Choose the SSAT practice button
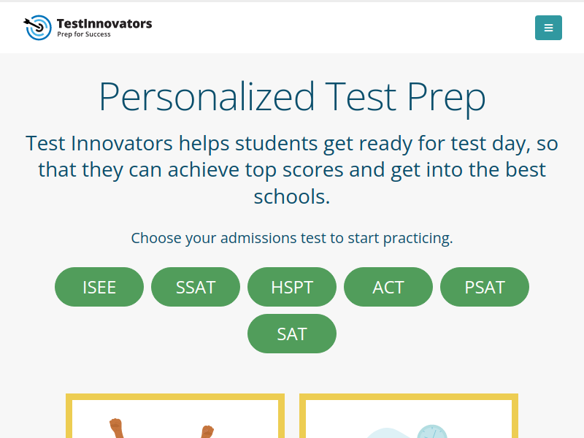This screenshot has width=584, height=438. pyautogui.click(x=196, y=287)
